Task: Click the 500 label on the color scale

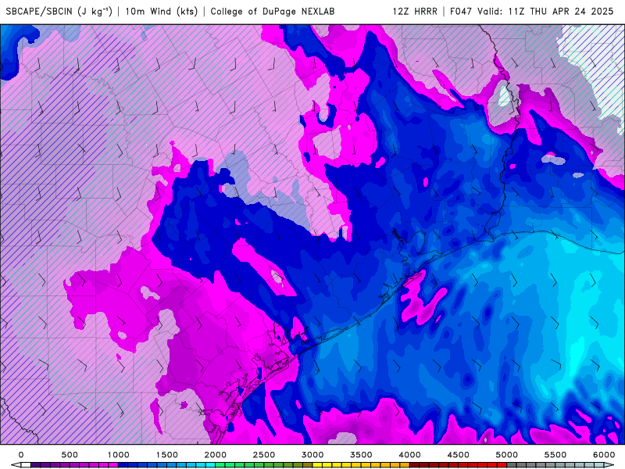Action: 70,455
